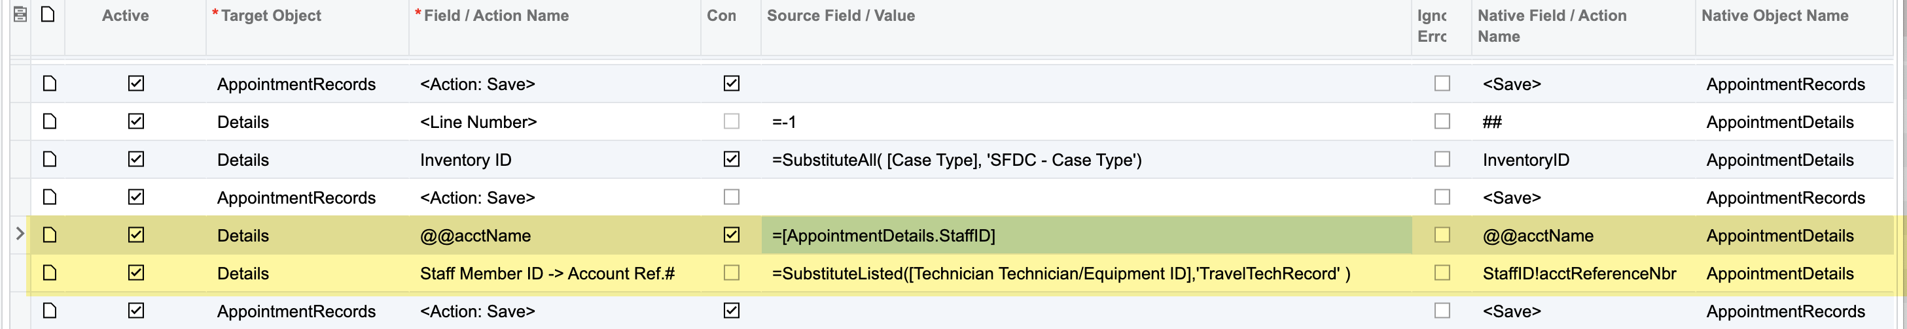1907x329 pixels.
Task: Open note icon of last AppointmentRecords Save row
Action: [x=50, y=311]
